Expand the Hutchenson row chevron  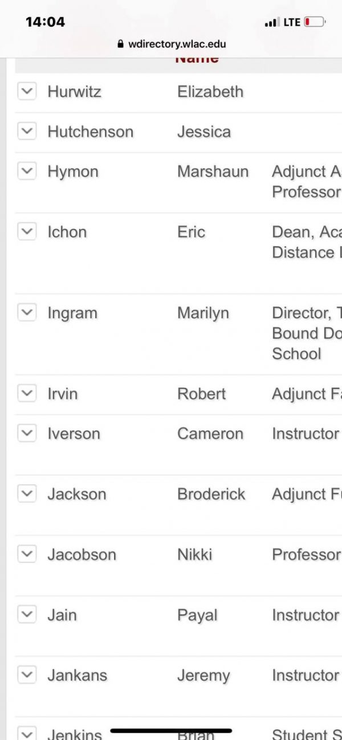[x=27, y=131]
